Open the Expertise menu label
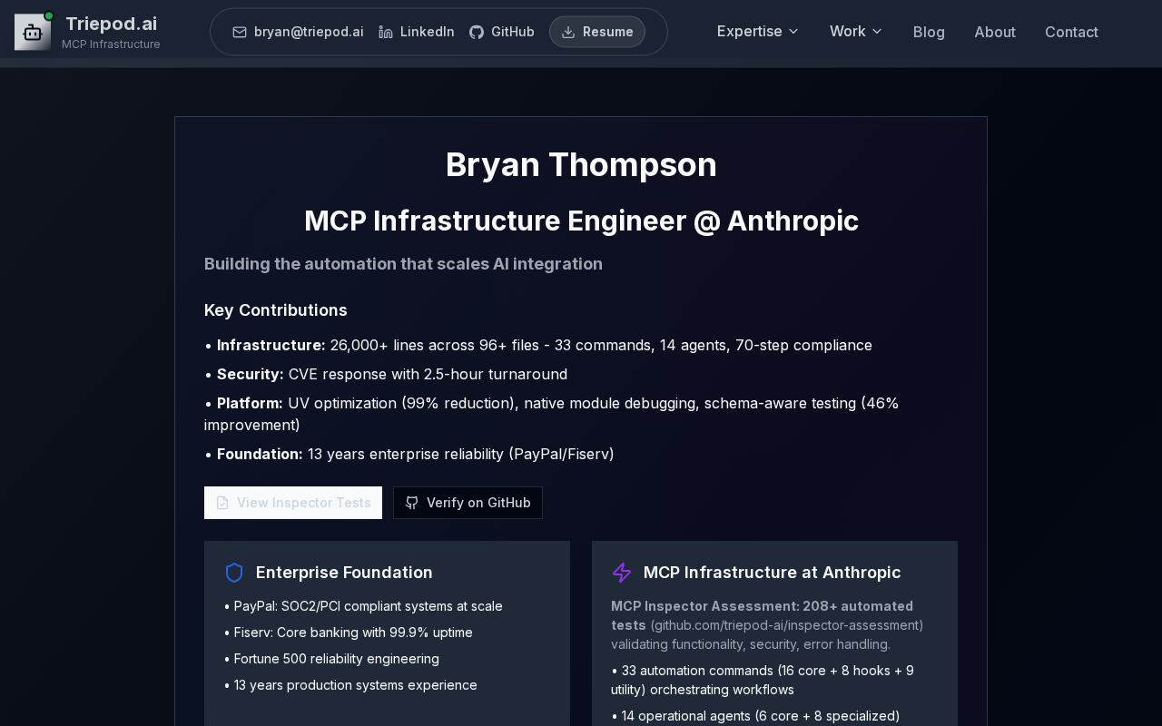 coord(750,32)
